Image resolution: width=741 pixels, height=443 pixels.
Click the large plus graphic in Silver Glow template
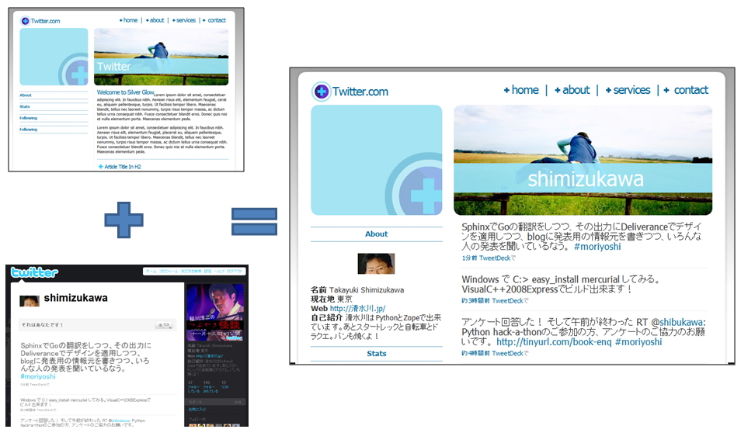tap(54, 57)
